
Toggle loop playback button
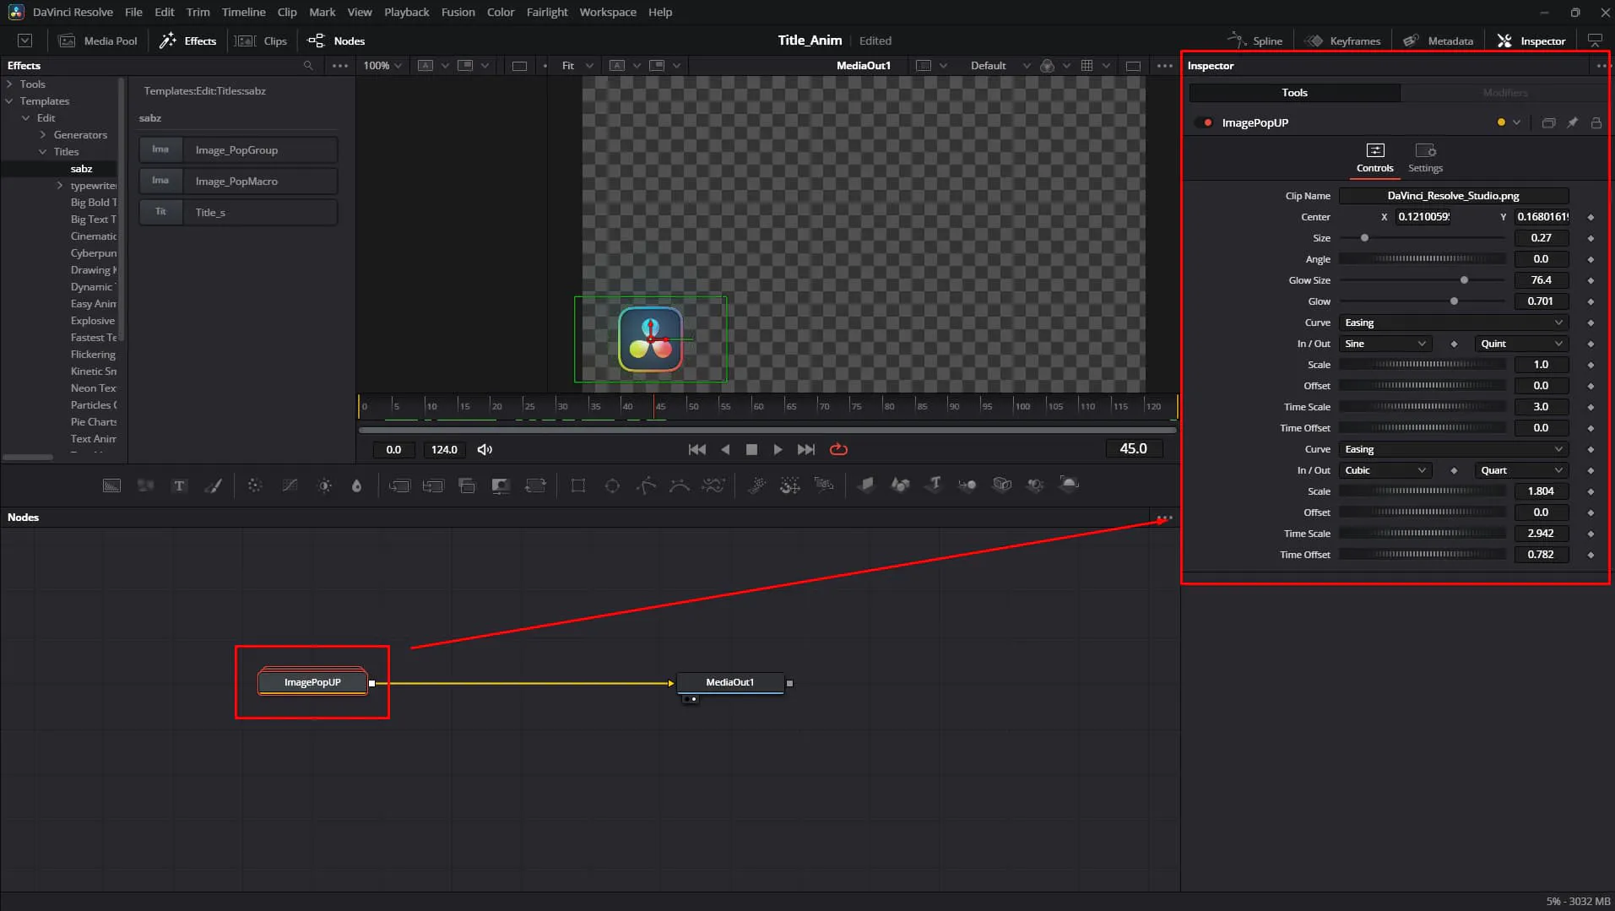838,450
